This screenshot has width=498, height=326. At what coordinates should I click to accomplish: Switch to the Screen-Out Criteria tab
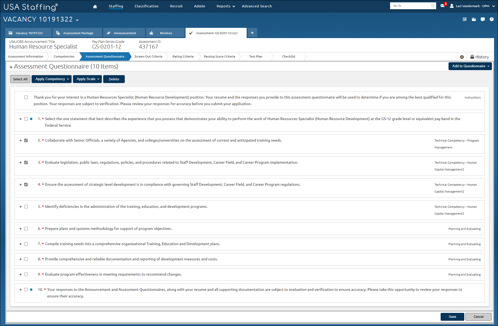click(148, 56)
